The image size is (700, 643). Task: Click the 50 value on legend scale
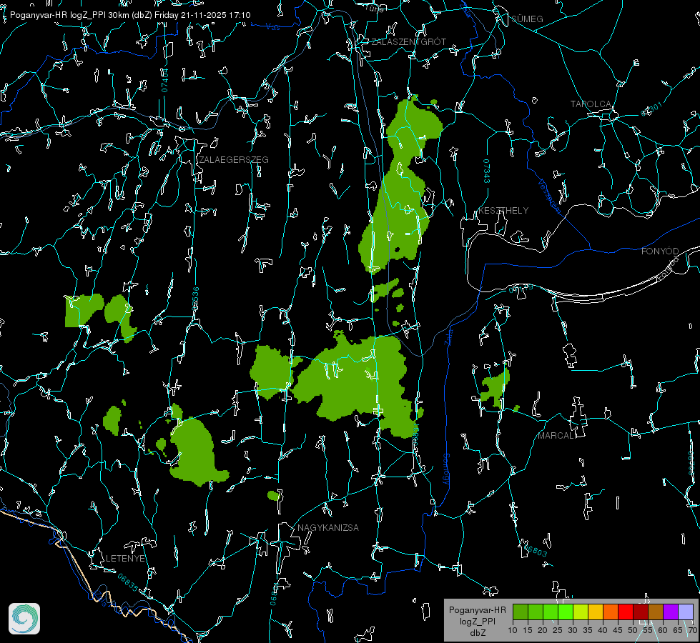click(x=633, y=631)
